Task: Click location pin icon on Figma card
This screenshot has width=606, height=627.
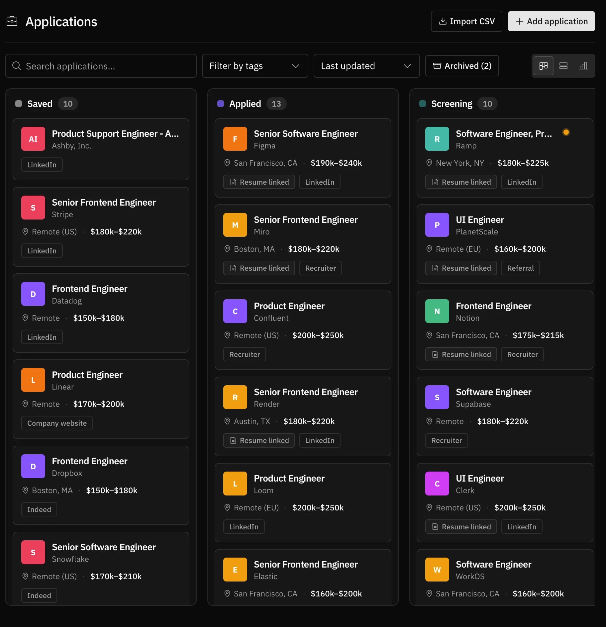Action: pos(227,163)
